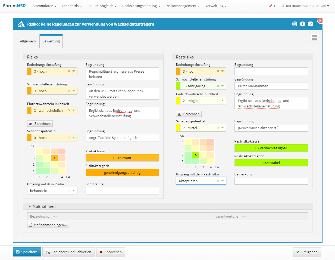Open the Test Nutzer user menu

306,6
